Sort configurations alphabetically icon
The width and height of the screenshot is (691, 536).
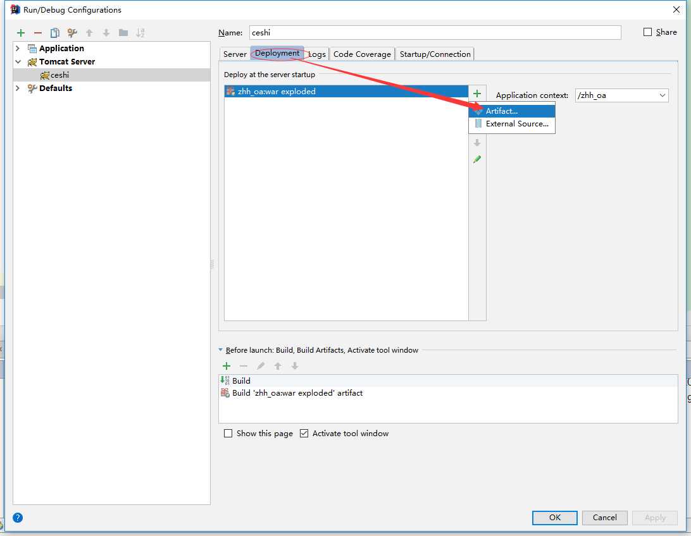point(140,33)
